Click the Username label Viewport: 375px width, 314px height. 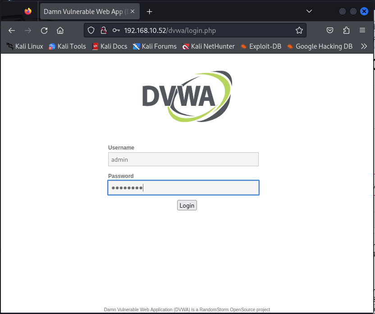(121, 148)
